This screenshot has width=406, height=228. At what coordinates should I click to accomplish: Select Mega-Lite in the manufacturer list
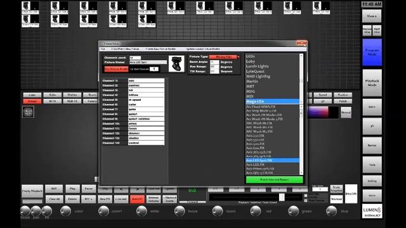(272, 101)
